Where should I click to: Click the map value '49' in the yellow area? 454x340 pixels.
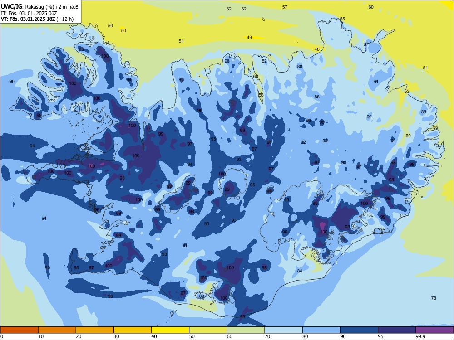pyautogui.click(x=249, y=37)
